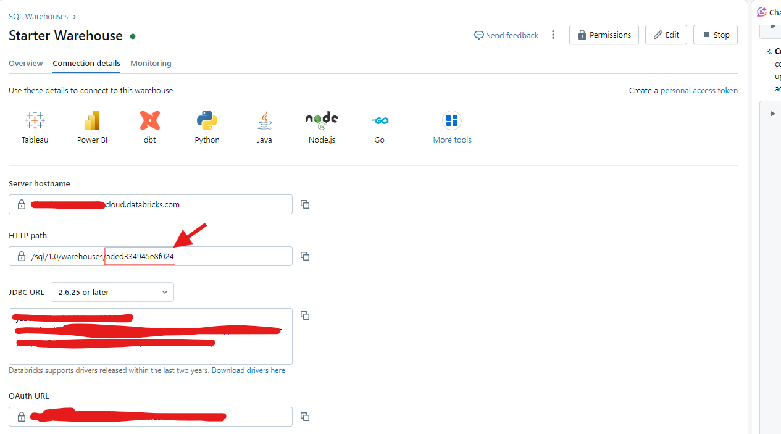Open the kebab menu beside Send feedback
This screenshot has height=434, width=781.
tap(553, 35)
